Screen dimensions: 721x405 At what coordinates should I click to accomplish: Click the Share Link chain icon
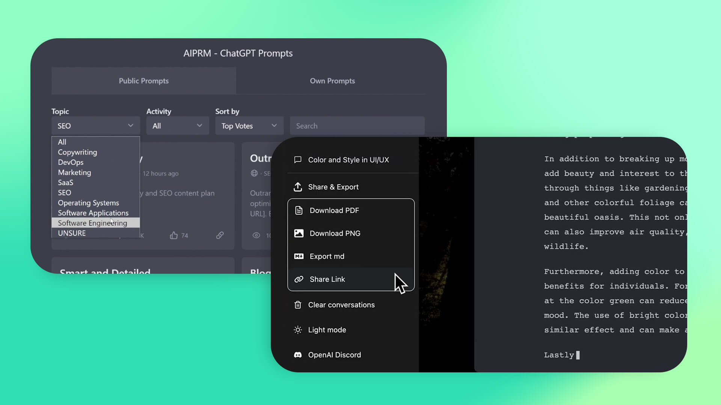point(299,279)
